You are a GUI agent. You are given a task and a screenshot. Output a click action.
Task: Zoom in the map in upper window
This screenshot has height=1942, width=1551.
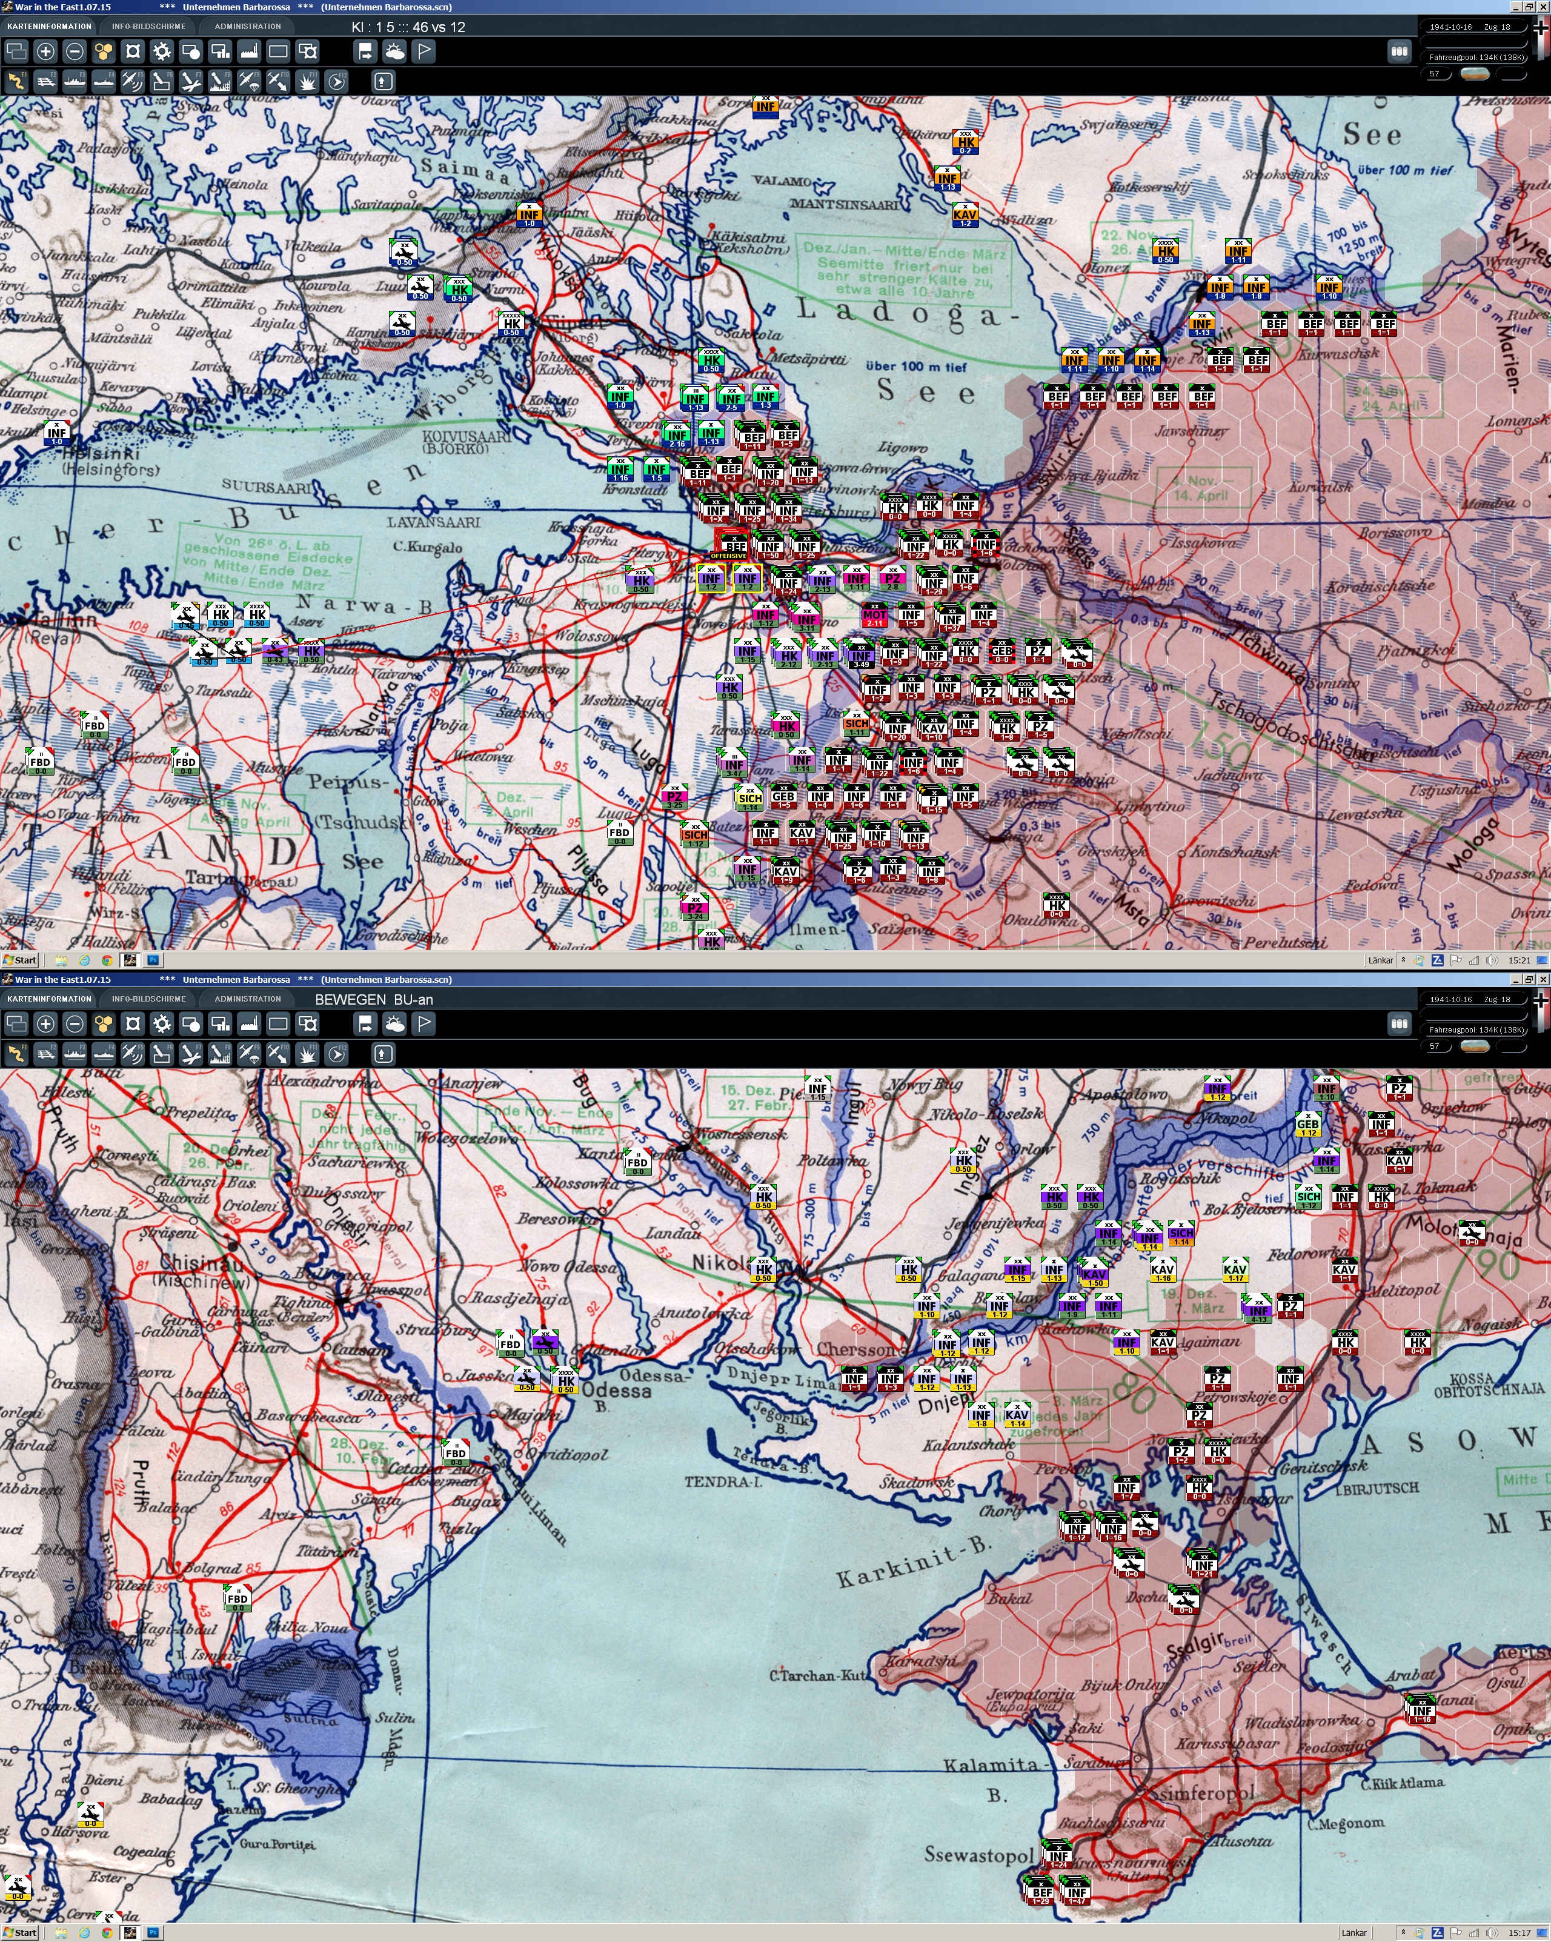(45, 52)
